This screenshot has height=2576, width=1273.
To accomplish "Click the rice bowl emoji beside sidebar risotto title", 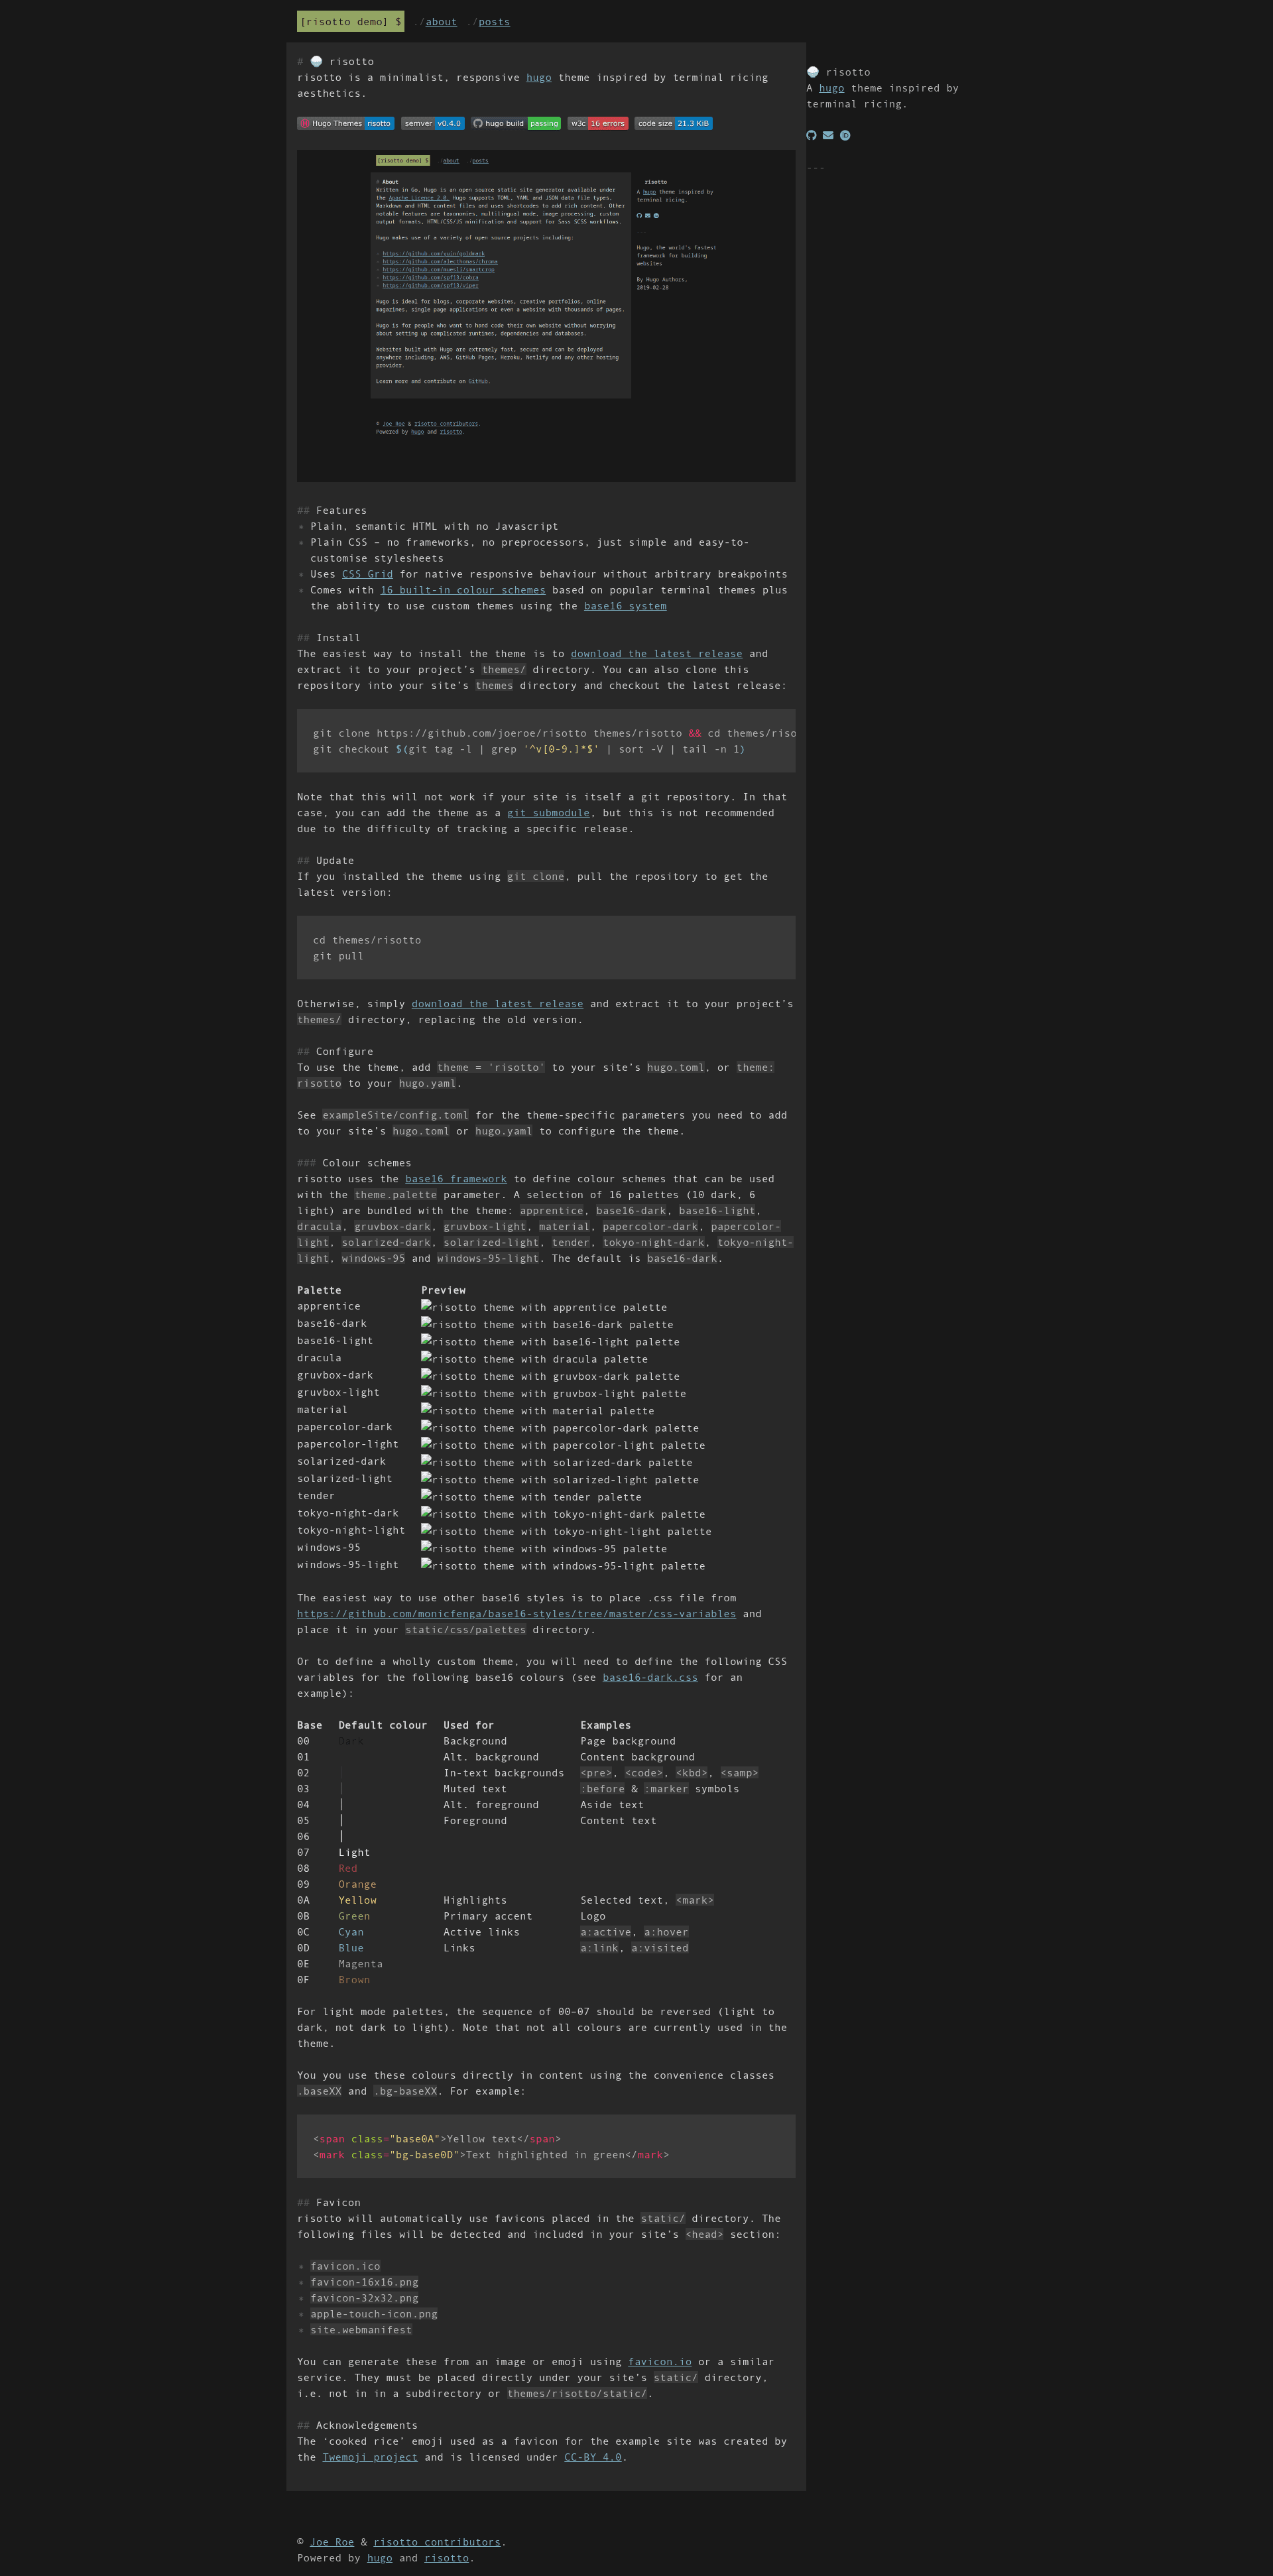I will tap(813, 72).
